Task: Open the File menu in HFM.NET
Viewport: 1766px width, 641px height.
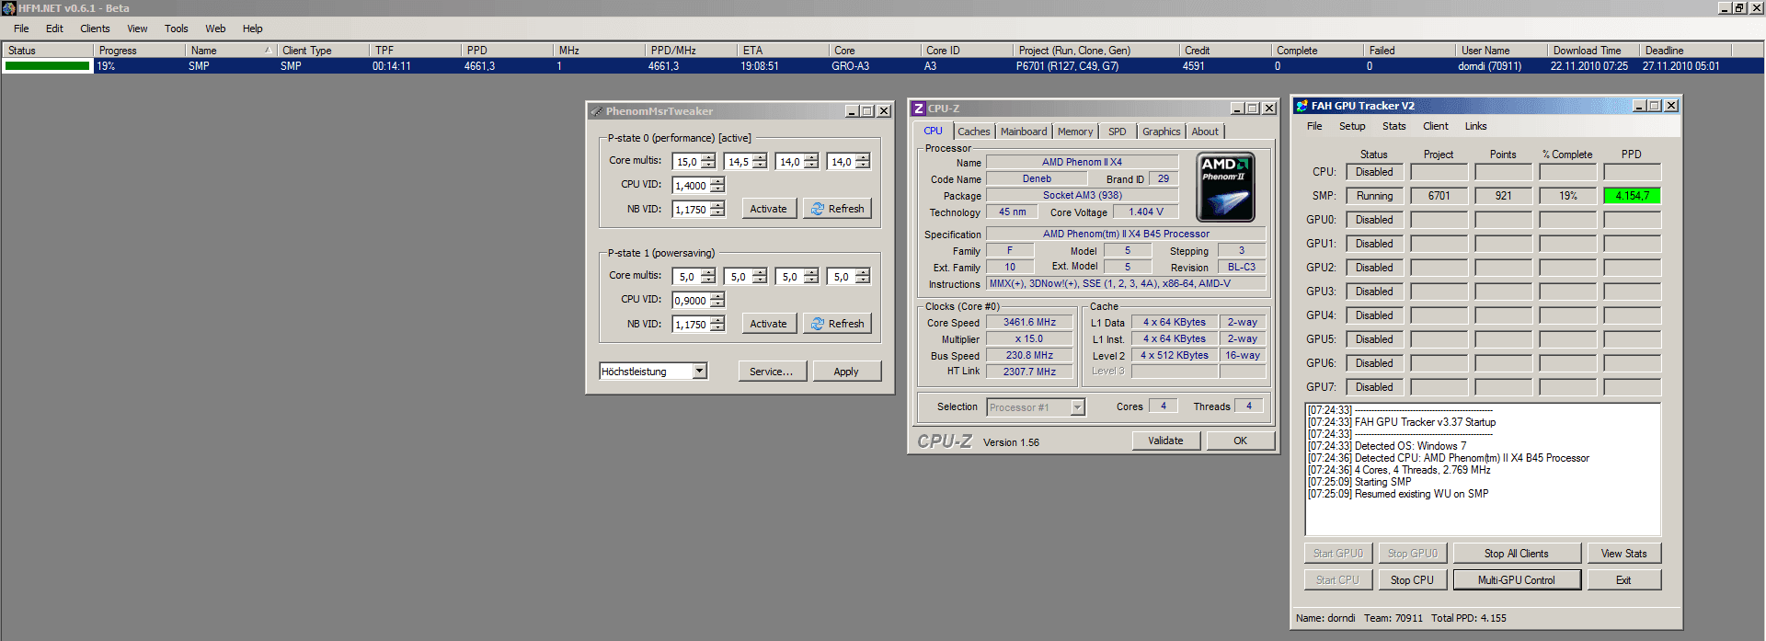Action: pos(21,29)
